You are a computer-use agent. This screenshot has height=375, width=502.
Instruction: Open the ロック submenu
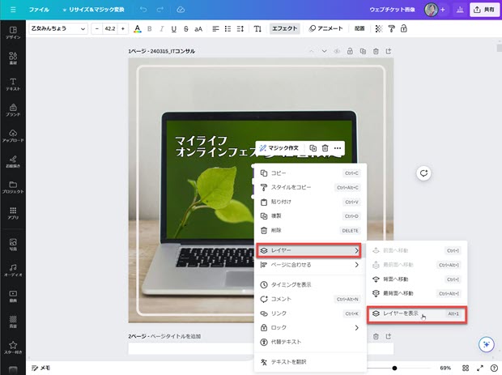[308, 328]
